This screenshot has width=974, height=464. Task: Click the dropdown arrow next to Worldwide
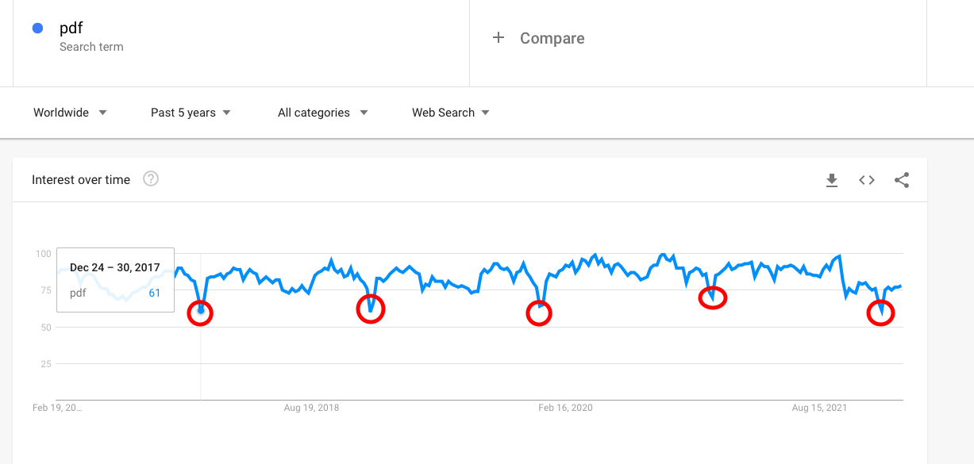tap(103, 113)
